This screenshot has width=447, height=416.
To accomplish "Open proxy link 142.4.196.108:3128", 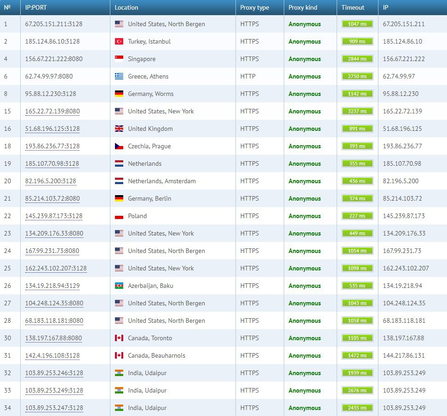I will (52, 355).
